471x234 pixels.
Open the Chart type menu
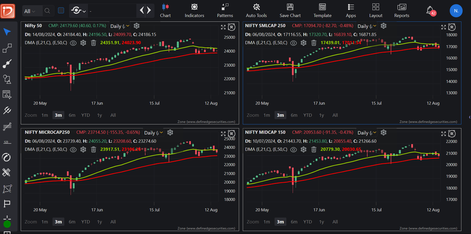[165, 11]
